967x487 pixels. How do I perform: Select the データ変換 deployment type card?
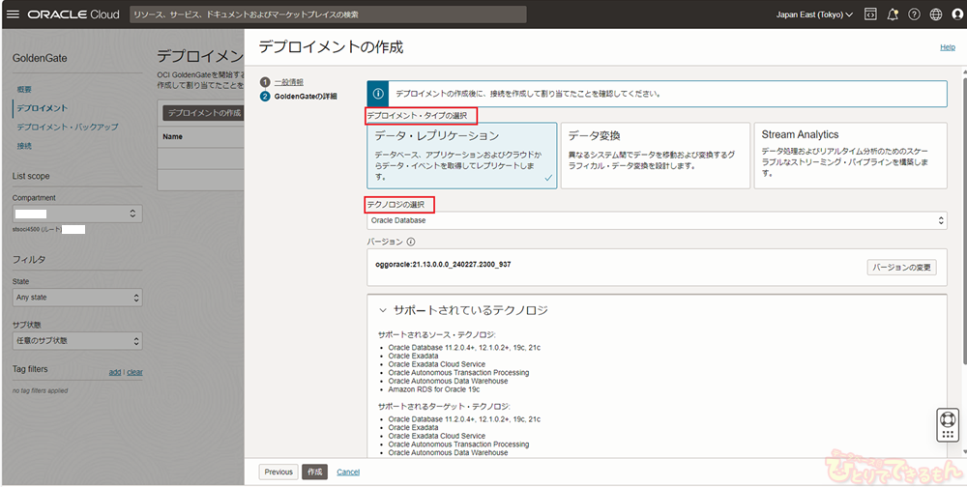tap(655, 156)
